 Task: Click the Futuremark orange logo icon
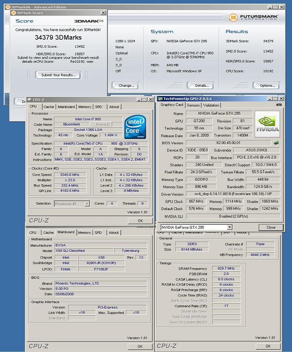[233, 17]
